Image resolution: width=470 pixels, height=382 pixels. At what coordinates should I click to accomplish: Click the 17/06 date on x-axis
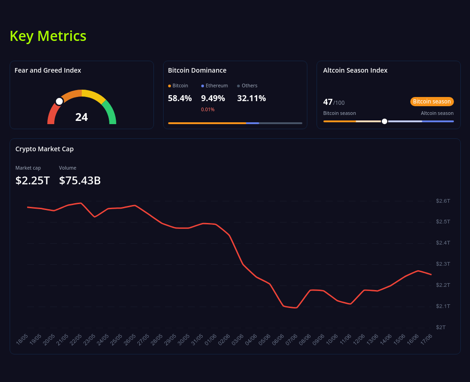click(426, 339)
